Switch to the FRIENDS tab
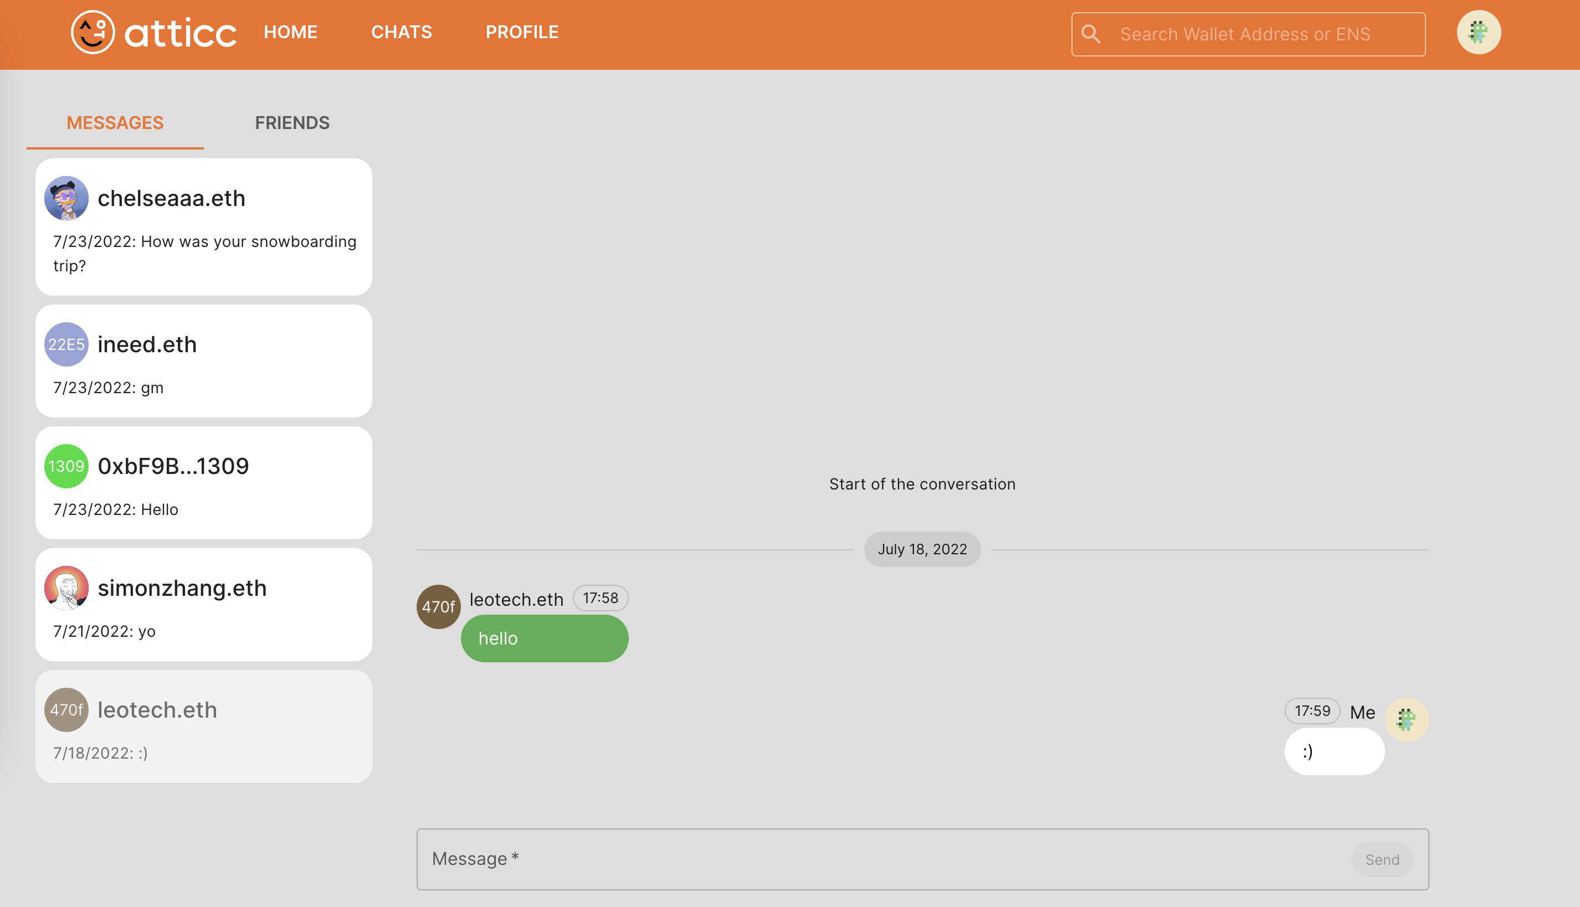The image size is (1580, 907). coord(292,122)
